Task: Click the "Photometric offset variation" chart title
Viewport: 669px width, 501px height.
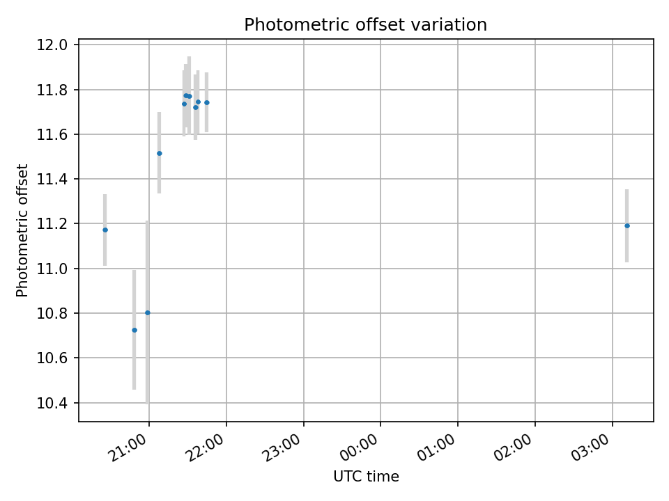Action: point(365,25)
